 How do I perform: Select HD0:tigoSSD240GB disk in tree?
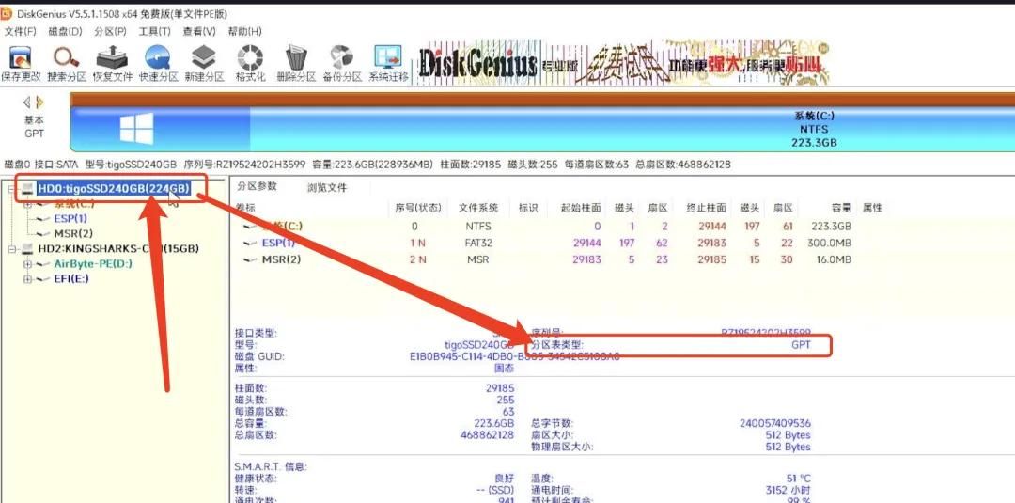click(x=114, y=188)
